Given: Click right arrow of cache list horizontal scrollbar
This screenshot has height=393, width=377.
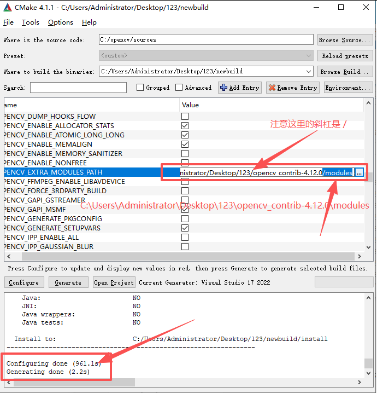Looking at the screenshot, I should point(359,256).
